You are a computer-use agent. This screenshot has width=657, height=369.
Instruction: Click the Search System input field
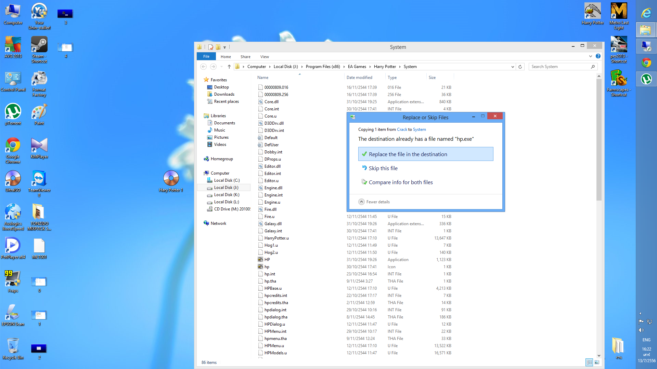tap(560, 67)
